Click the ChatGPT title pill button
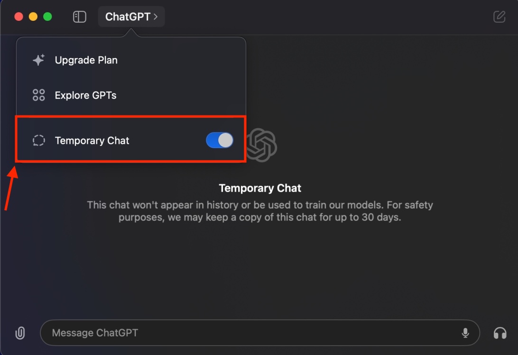The height and width of the screenshot is (355, 518). (131, 16)
